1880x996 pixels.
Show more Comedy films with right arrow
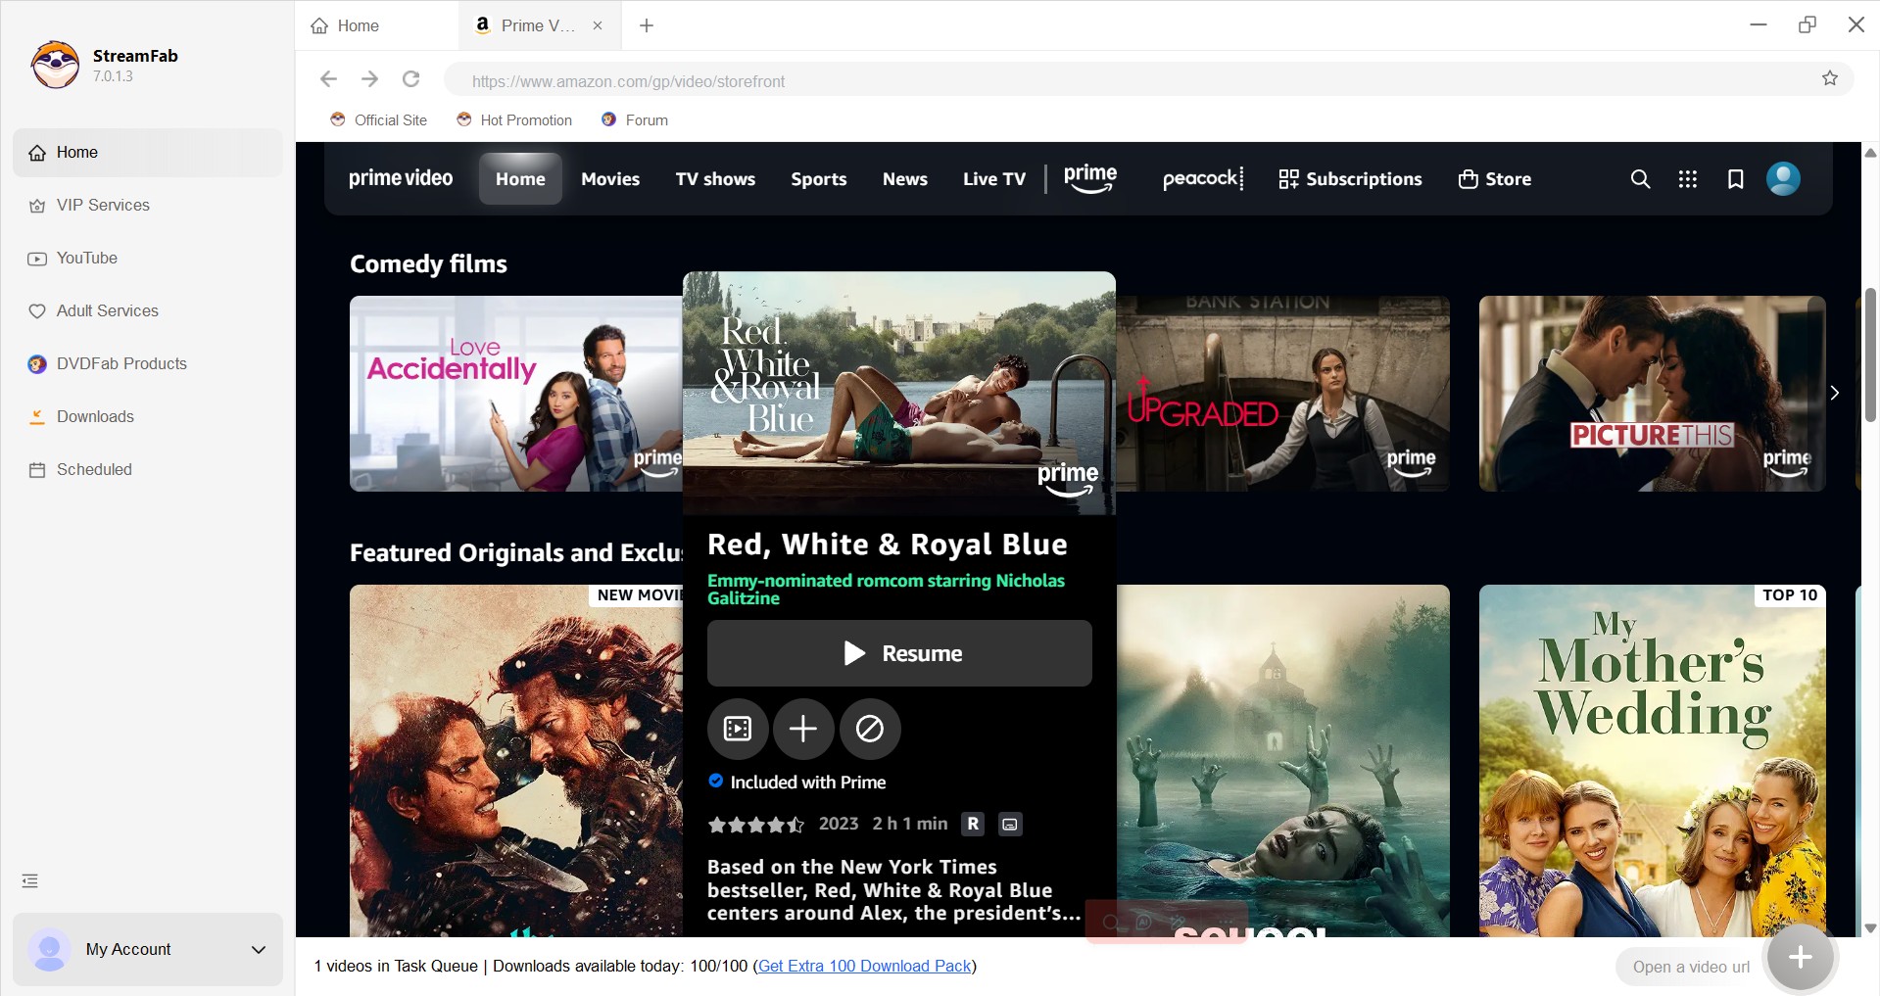click(1834, 393)
